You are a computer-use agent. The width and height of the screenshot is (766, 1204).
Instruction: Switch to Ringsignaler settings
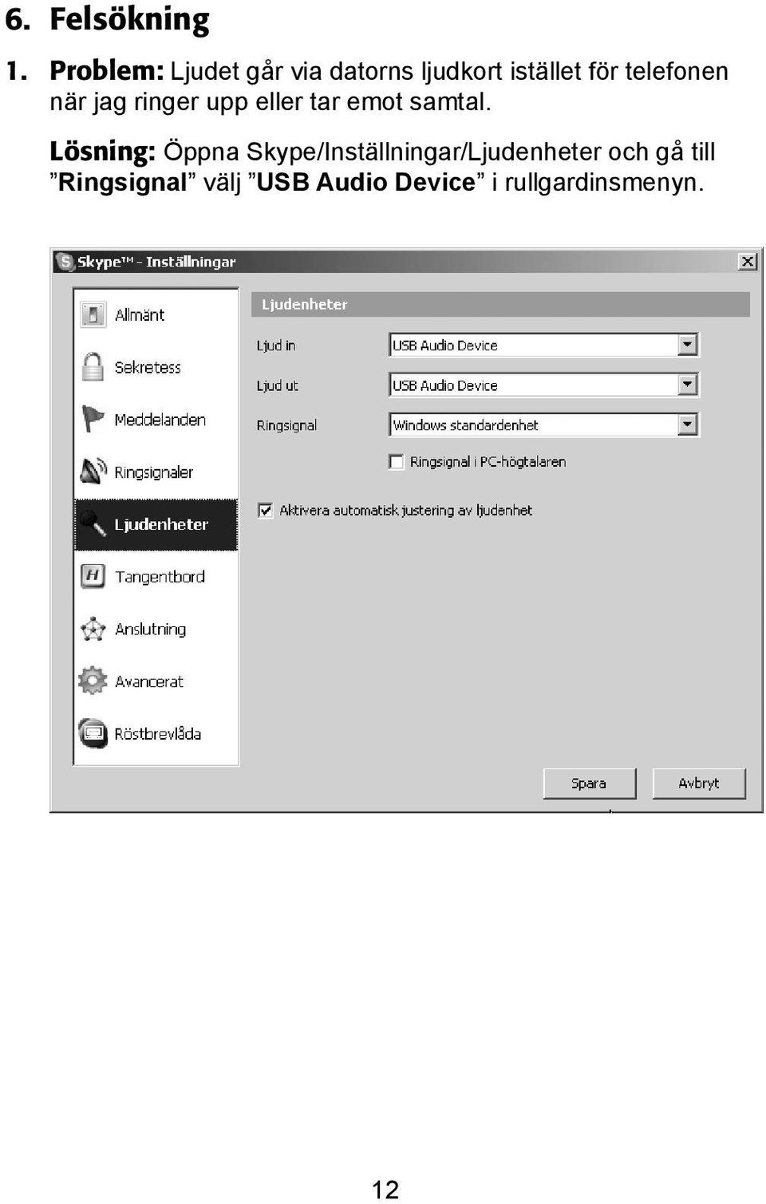(x=156, y=472)
